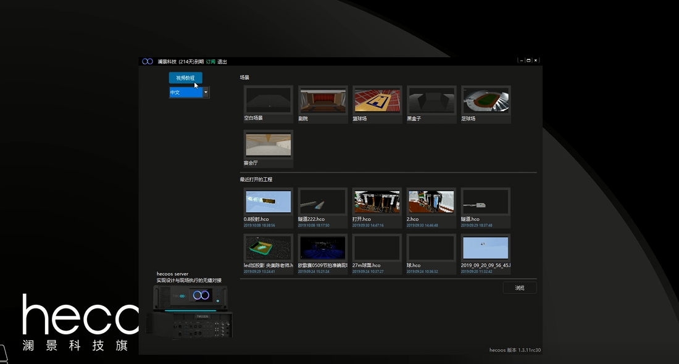This screenshot has height=364, width=679.
Task: Select the 空白场景 blank scene template
Action: tap(269, 104)
